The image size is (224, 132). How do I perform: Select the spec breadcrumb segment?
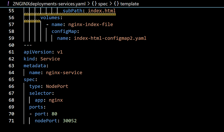click(x=103, y=4)
